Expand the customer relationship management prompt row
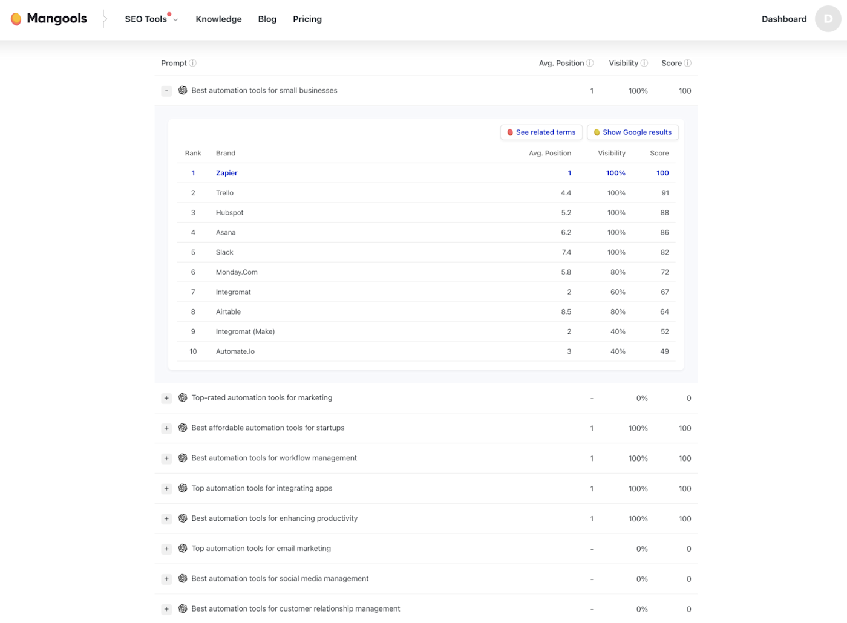 point(166,609)
